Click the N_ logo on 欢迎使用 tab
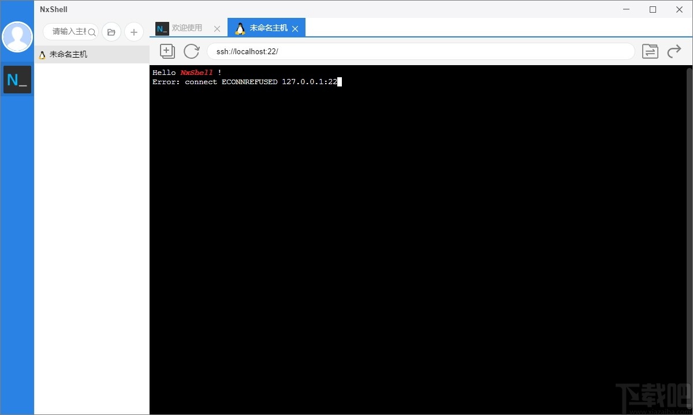The height and width of the screenshot is (415, 693). click(x=162, y=28)
